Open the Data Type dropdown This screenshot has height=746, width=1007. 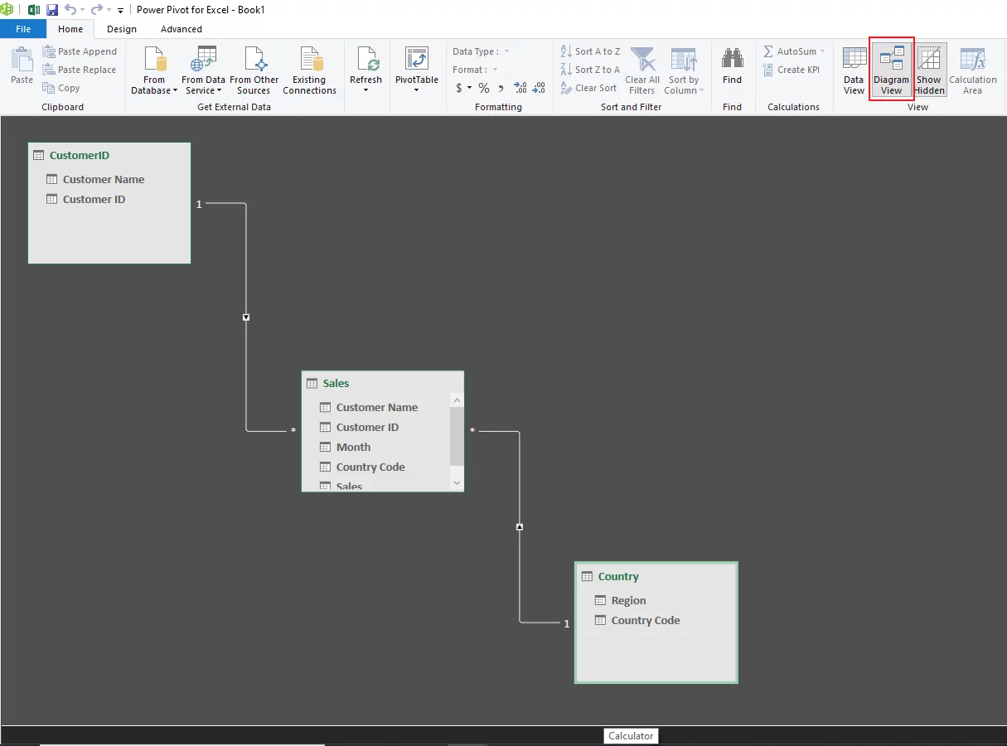pyautogui.click(x=506, y=51)
